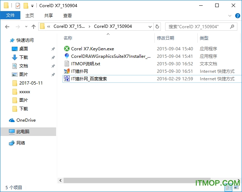
Task: Click the pin icon beside 文档
Action: [x=53, y=66]
